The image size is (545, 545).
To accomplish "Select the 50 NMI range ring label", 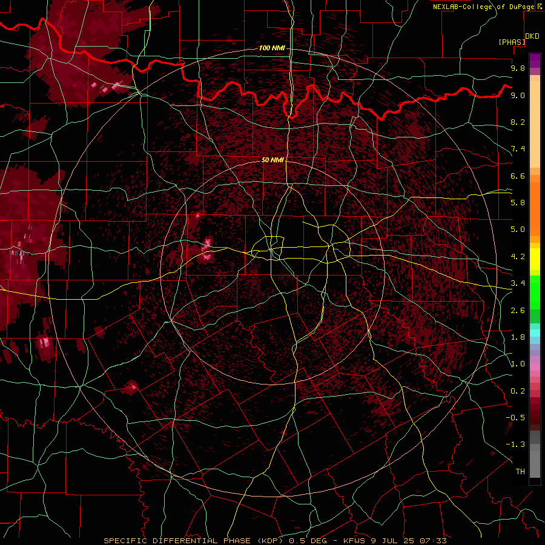I will (272, 160).
